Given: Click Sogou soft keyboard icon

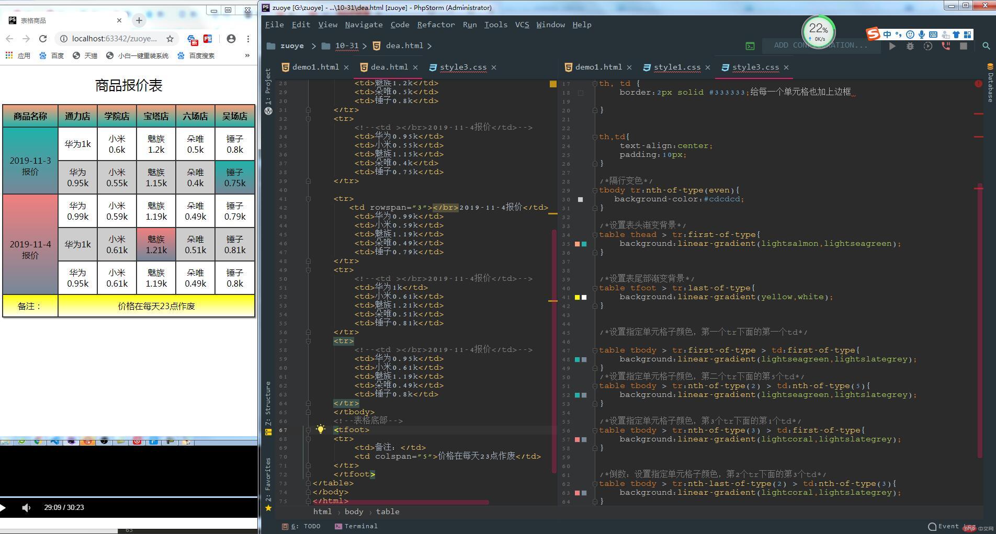Looking at the screenshot, I should [933, 35].
